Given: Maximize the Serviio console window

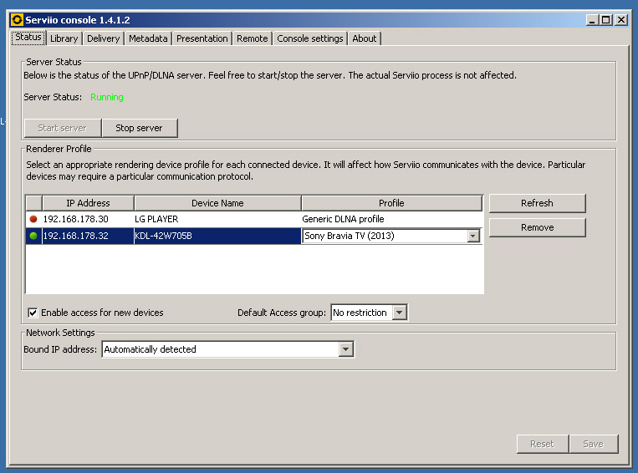Looking at the screenshot, I should [606, 20].
